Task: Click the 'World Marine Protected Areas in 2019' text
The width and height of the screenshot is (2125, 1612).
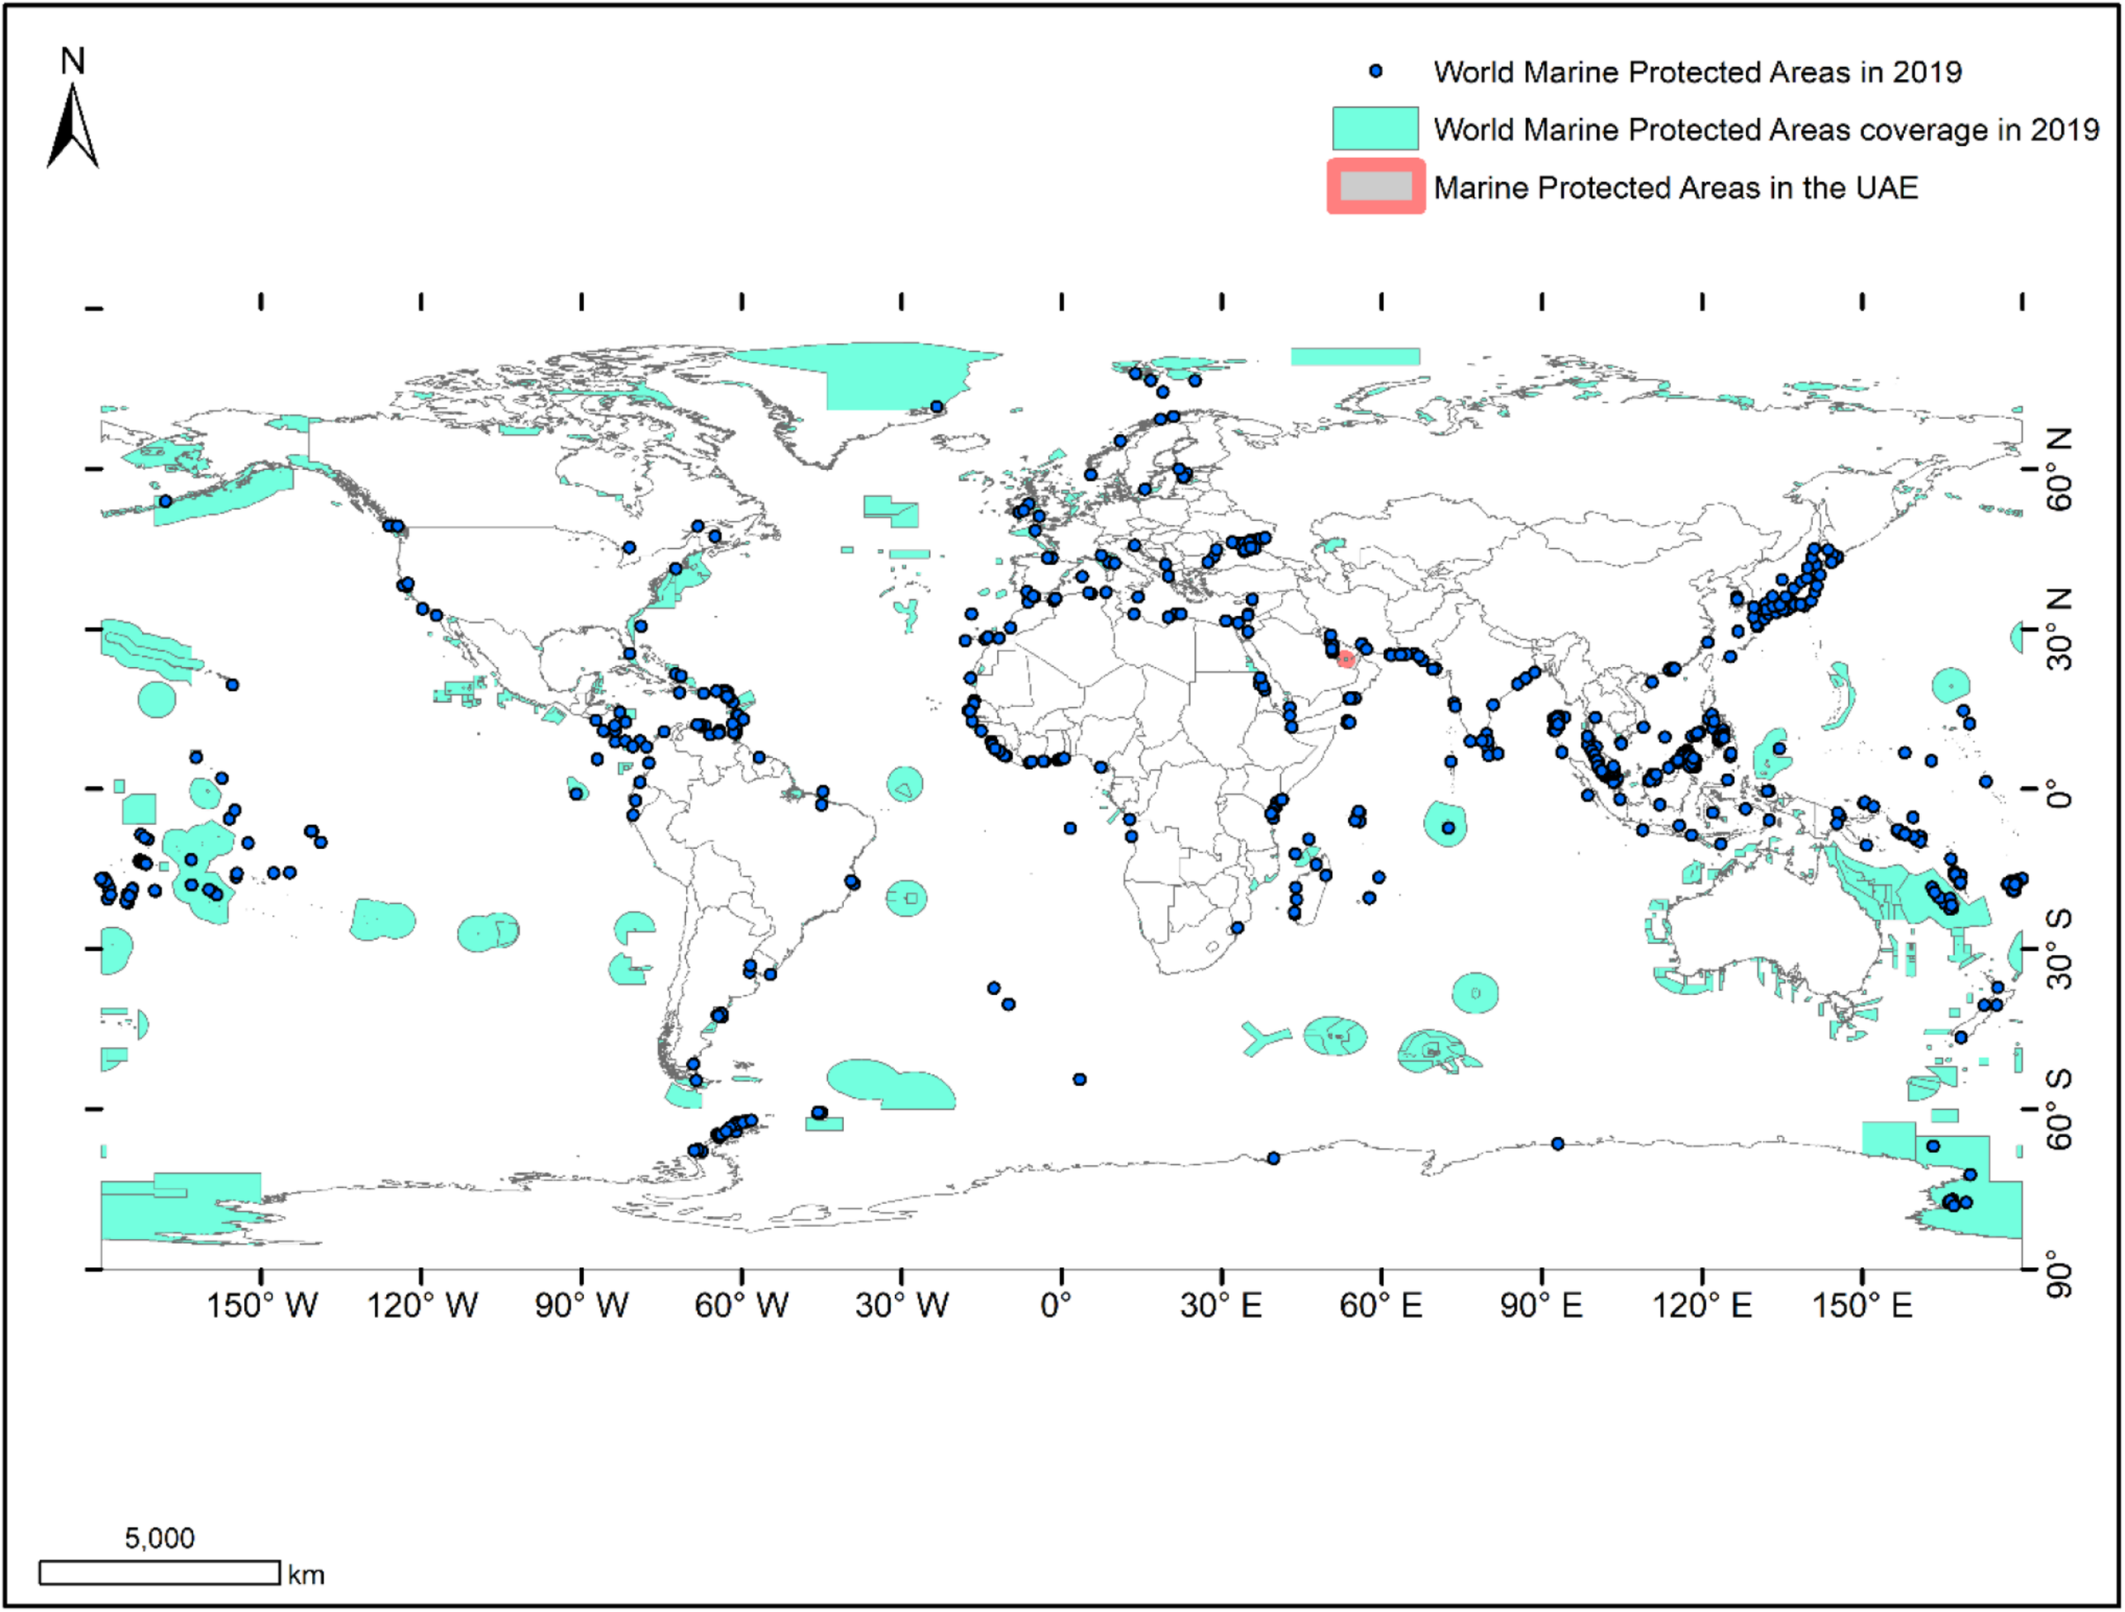Action: pos(1697,72)
